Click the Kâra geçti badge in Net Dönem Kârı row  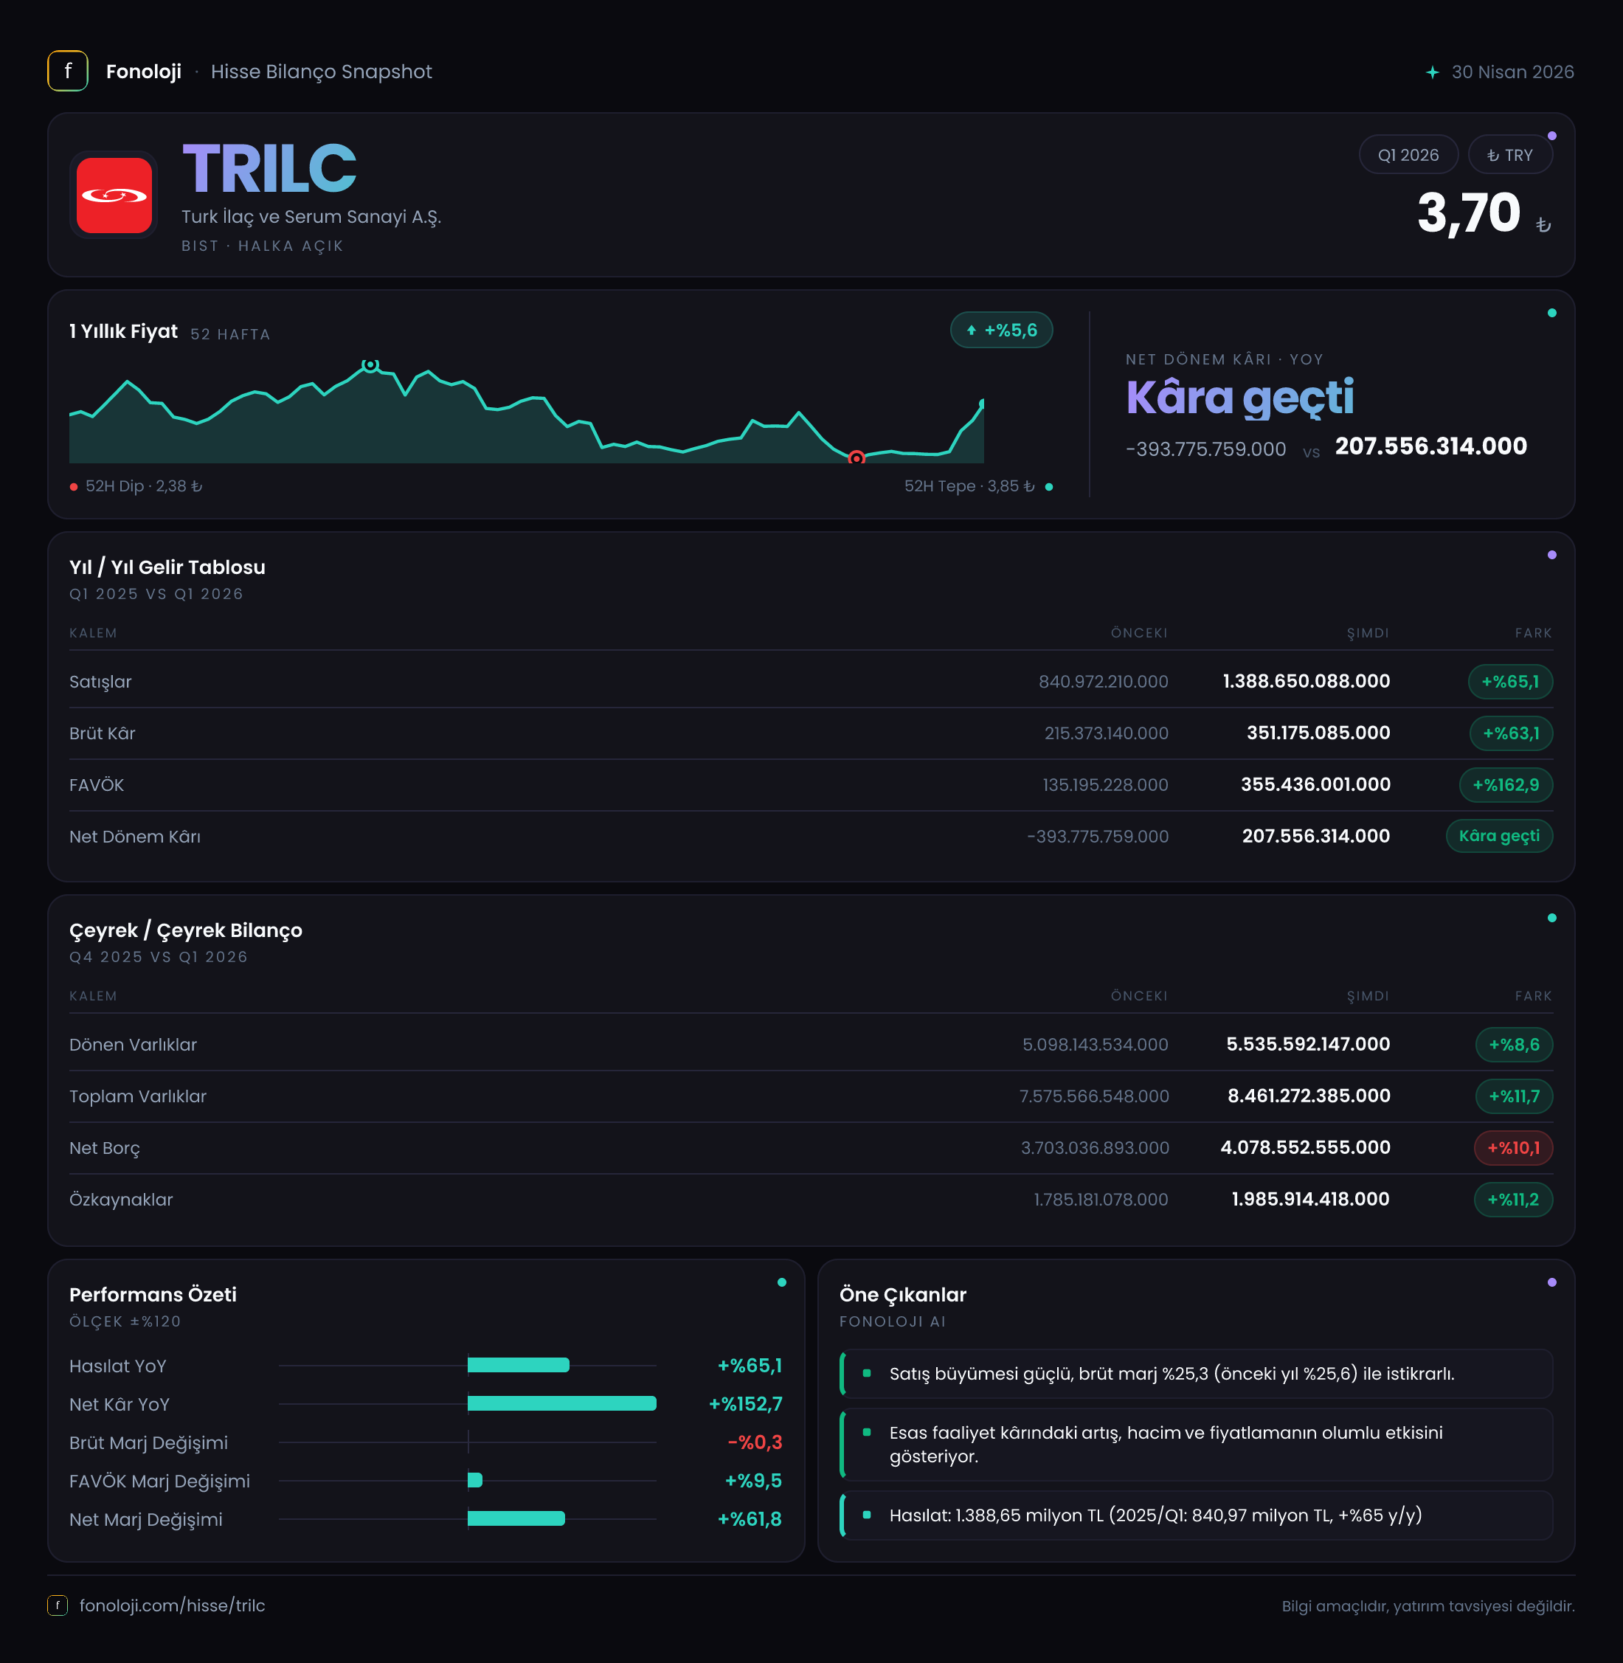[x=1498, y=836]
